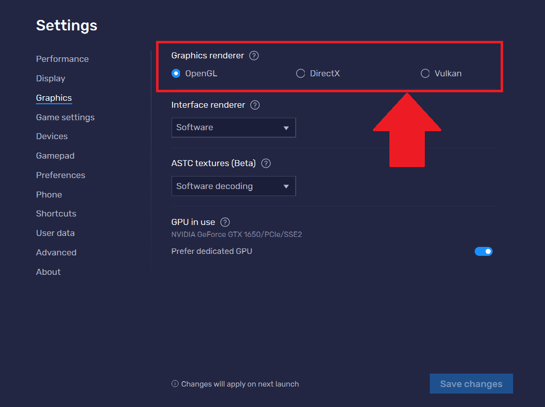The width and height of the screenshot is (545, 407).
Task: Open the ASTC textures (Beta) help tooltip
Action: point(266,163)
